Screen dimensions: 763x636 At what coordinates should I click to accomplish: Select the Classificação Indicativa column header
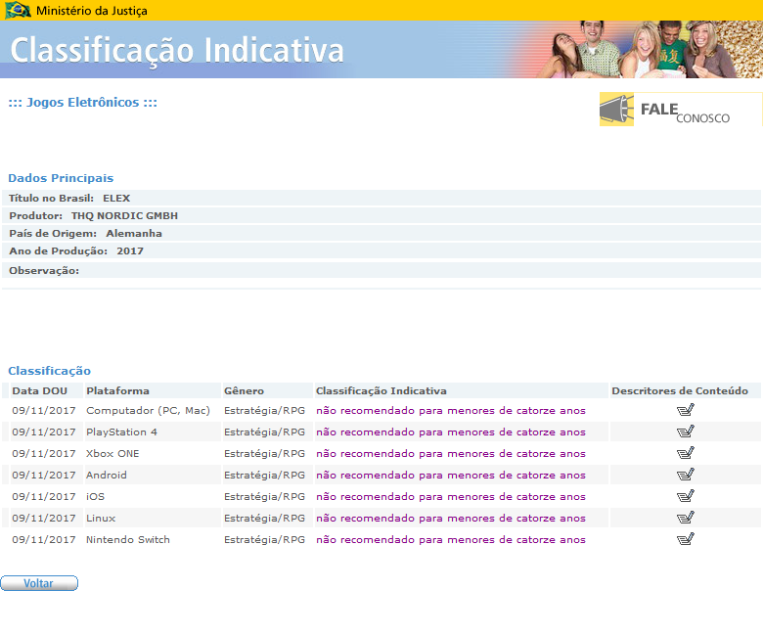click(381, 390)
